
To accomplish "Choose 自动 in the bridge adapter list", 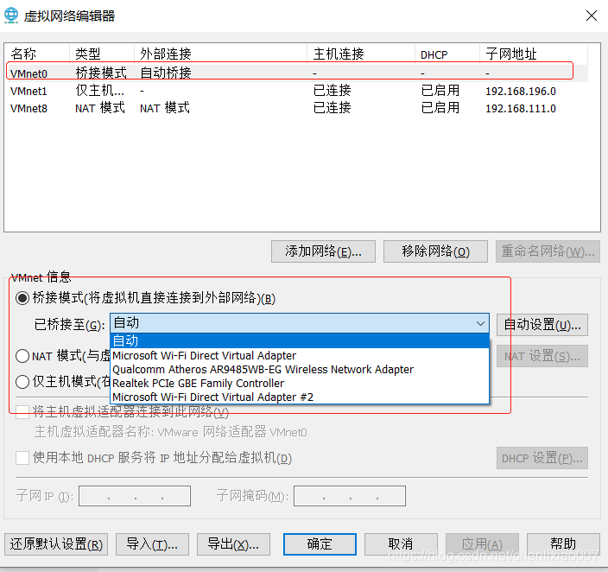I will 300,340.
